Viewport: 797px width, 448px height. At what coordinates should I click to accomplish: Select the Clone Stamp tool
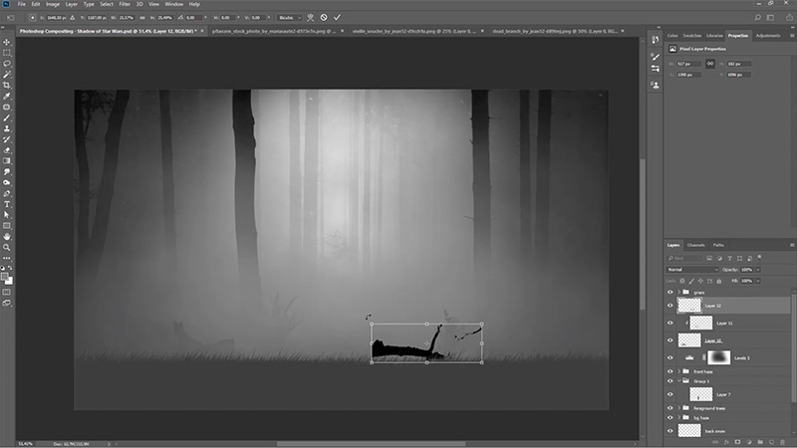point(7,128)
